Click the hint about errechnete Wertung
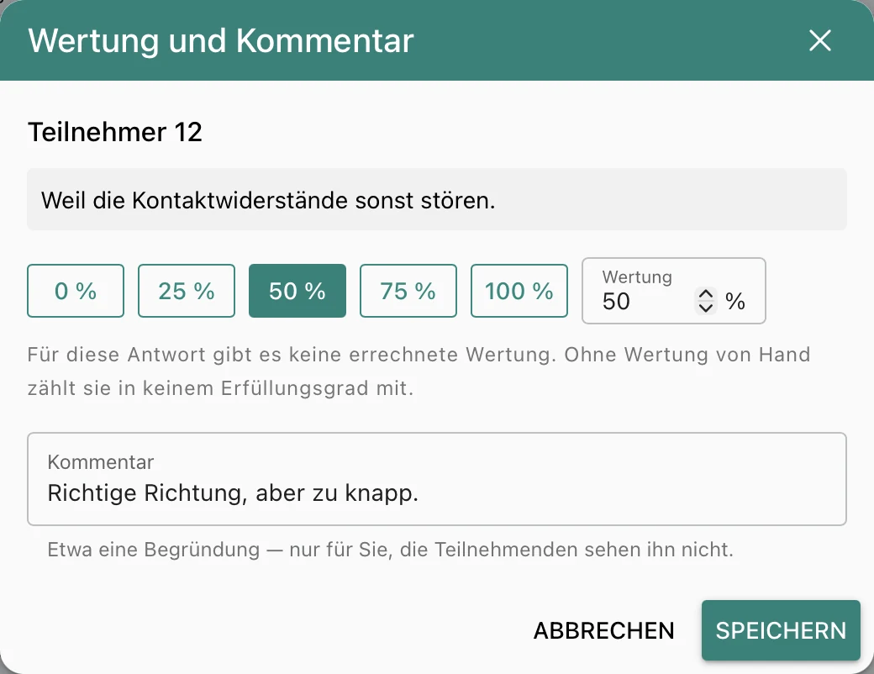 (x=419, y=371)
